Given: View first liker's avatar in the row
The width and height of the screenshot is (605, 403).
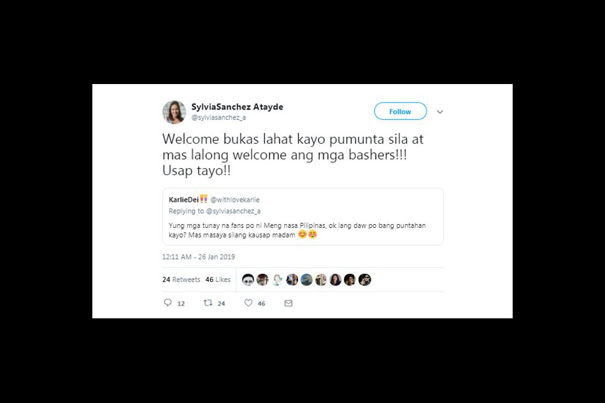Looking at the screenshot, I should coord(248,279).
